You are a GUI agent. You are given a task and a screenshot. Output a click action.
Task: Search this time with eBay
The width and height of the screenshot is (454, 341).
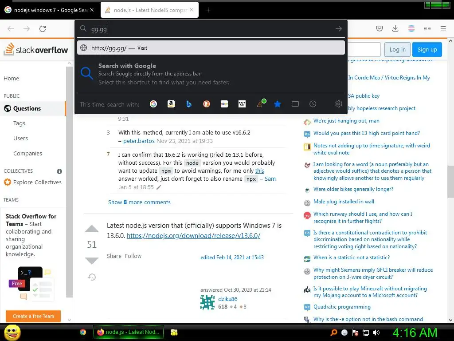pyautogui.click(x=224, y=104)
